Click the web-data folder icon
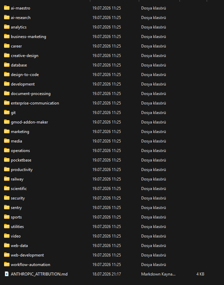This screenshot has height=285, width=224. click(x=7, y=245)
